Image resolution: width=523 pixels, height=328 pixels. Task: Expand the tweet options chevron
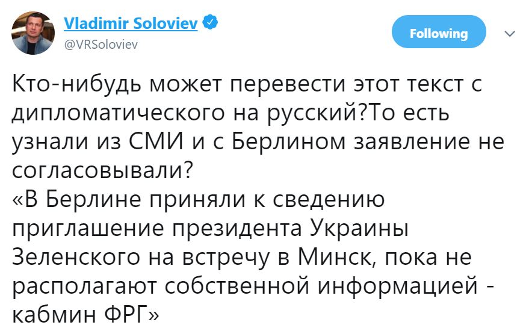[509, 34]
